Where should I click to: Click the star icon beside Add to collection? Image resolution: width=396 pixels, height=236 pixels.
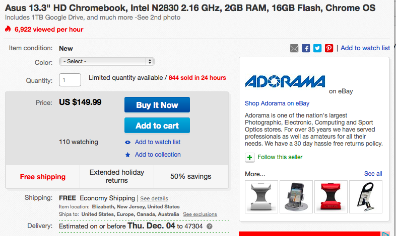pyautogui.click(x=128, y=155)
